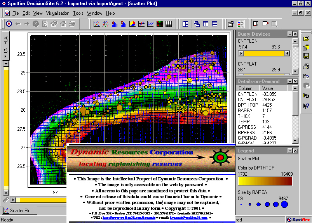
Task: Click the printer icon in the right toolbar
Action: click(306, 66)
